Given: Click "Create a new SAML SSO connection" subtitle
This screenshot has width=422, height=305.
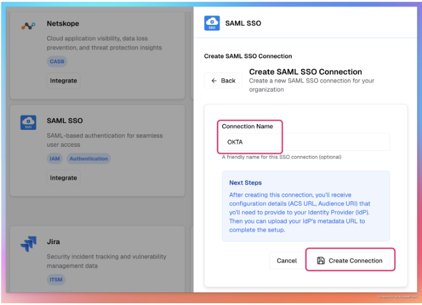Looking at the screenshot, I should (x=312, y=85).
